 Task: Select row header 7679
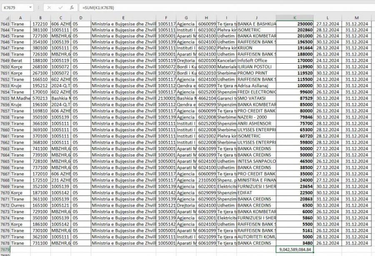click(5, 249)
